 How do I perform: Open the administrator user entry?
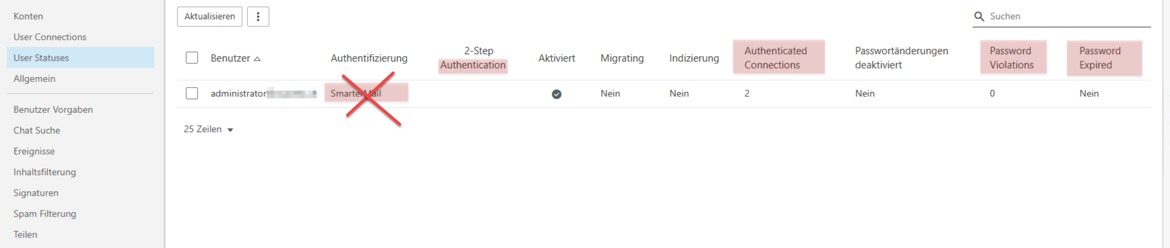point(239,94)
